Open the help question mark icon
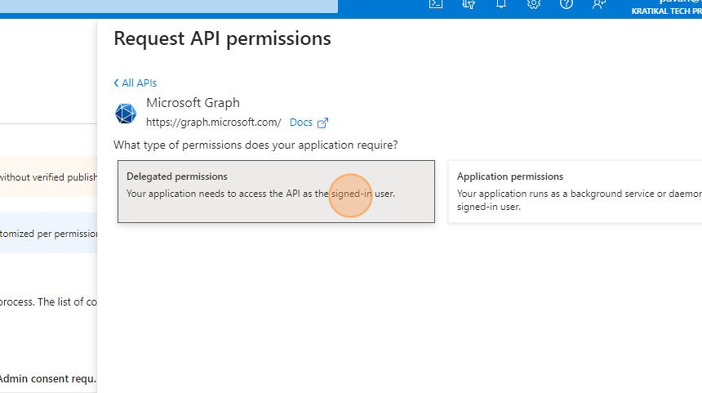This screenshot has height=393, width=702. click(566, 4)
